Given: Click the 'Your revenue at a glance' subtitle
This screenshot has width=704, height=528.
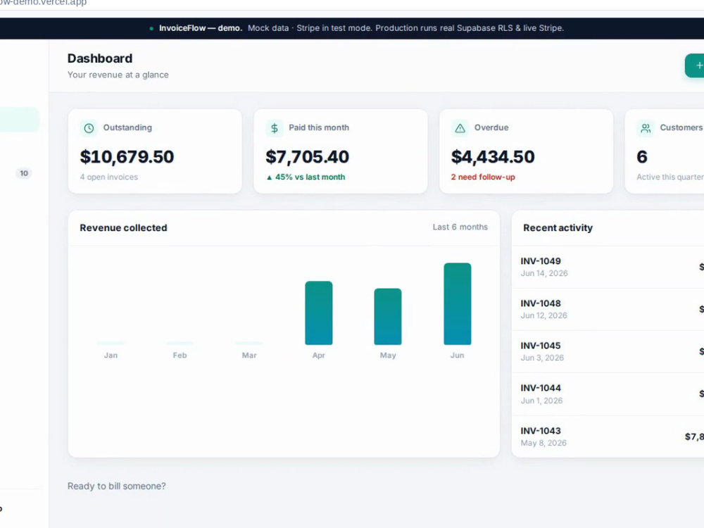Looking at the screenshot, I should [x=118, y=75].
